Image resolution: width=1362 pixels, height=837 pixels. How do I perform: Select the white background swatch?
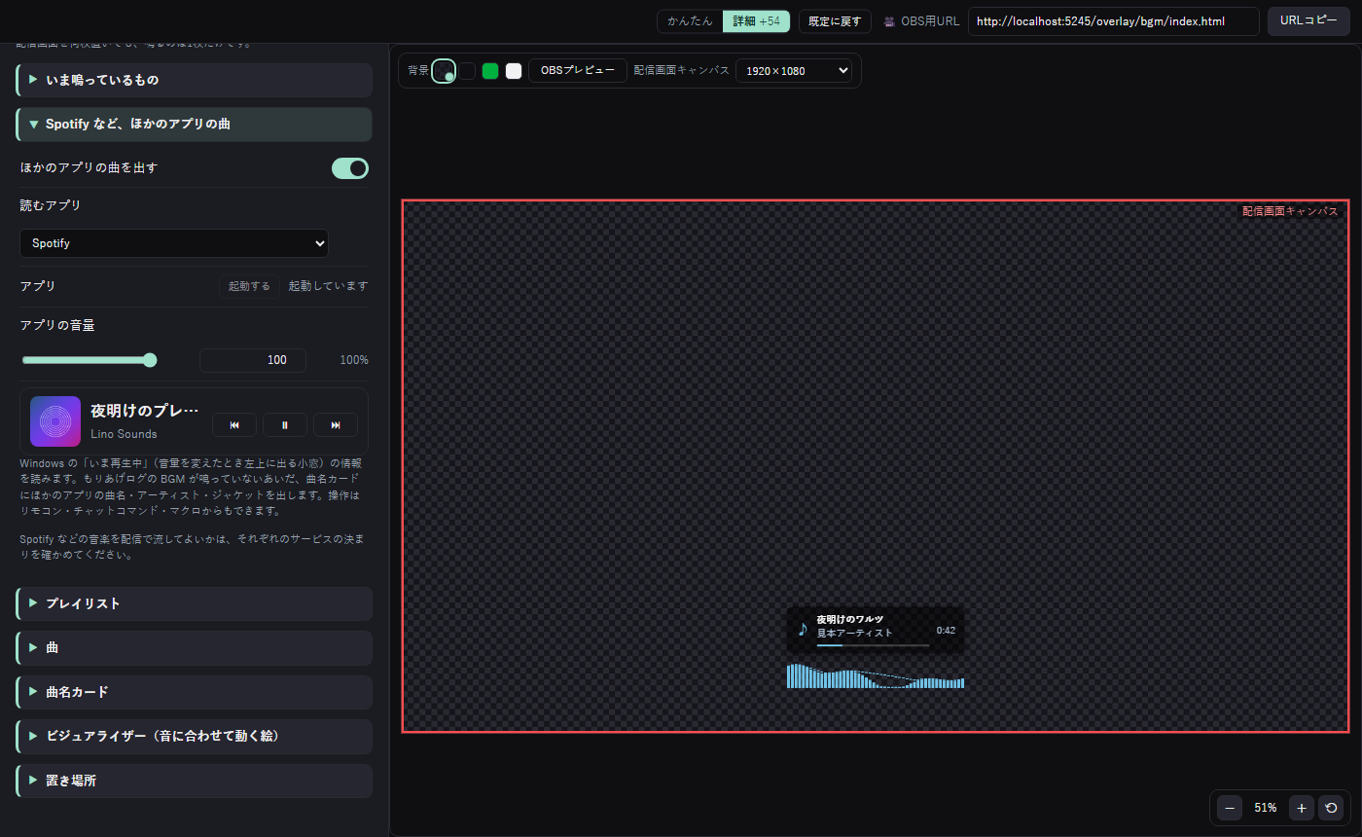click(514, 71)
